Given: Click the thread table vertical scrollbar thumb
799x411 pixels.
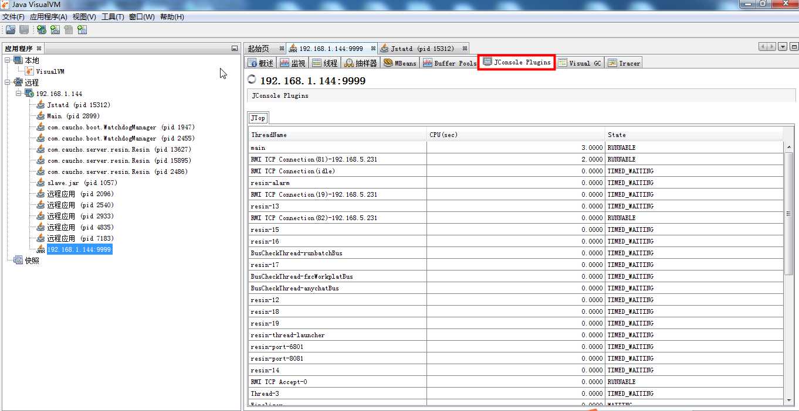Looking at the screenshot, I should [788, 214].
